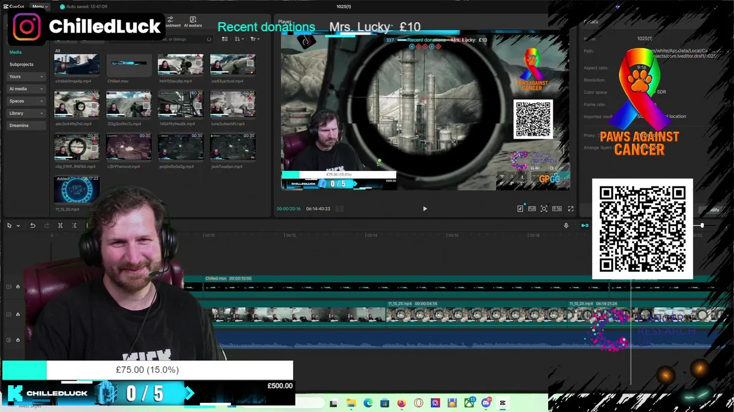Open CapCut icon in the taskbar
This screenshot has height=412, width=734.
(x=502, y=403)
